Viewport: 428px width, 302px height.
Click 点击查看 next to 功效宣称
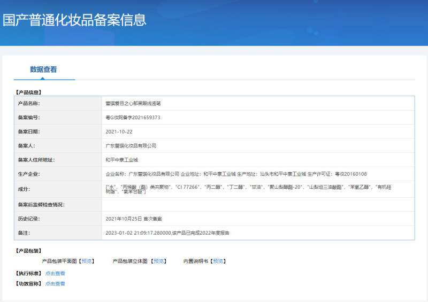(x=55, y=284)
